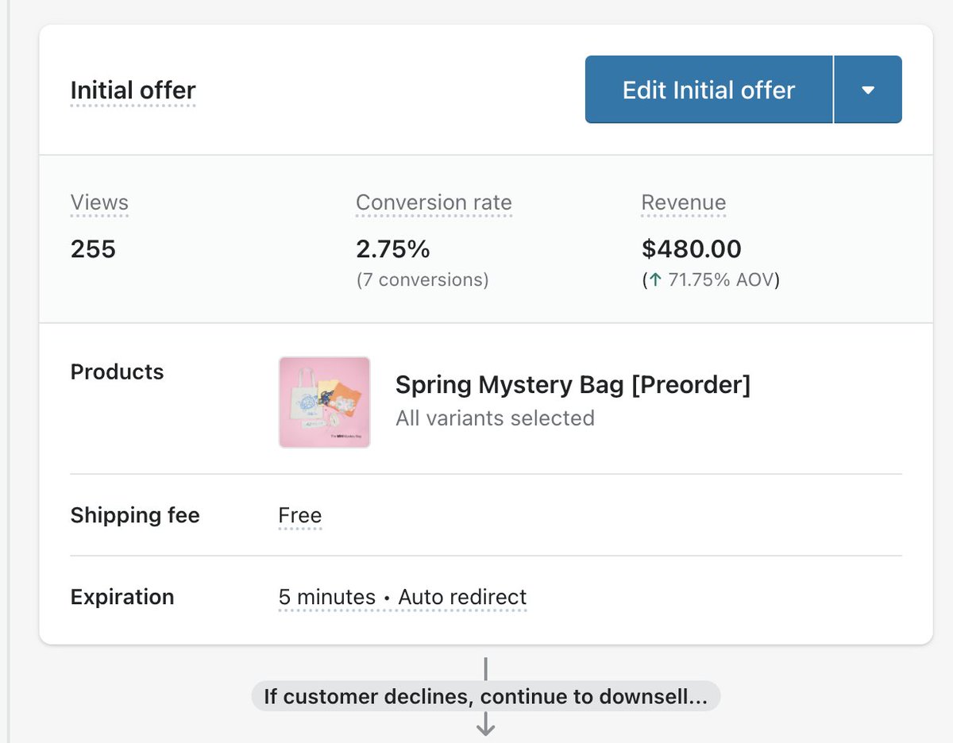Open the Spring Mystery Bag product thumbnail
The image size is (953, 743).
pyautogui.click(x=324, y=402)
